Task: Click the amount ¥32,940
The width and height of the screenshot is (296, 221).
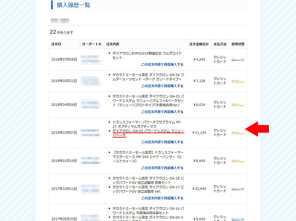Action: (199, 189)
